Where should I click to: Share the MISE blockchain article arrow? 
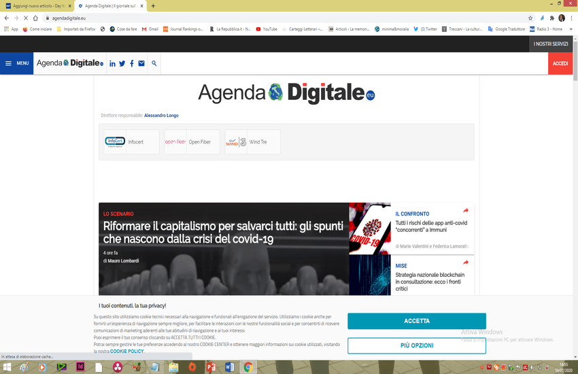466,262
